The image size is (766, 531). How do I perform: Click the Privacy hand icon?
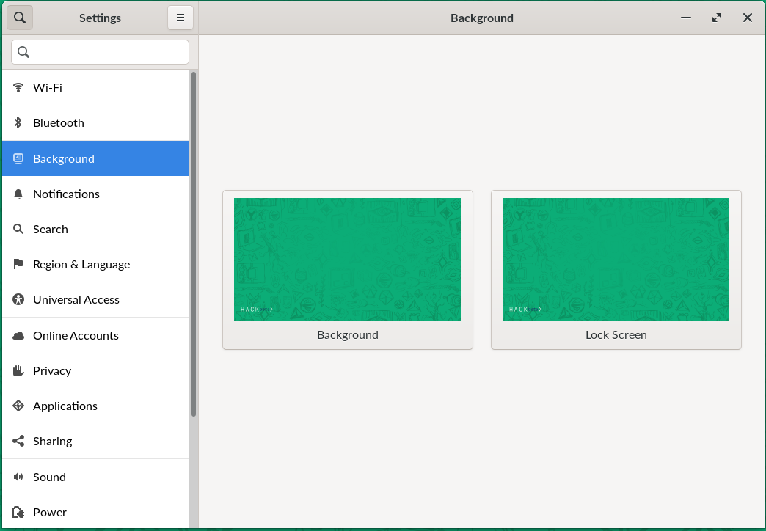[18, 371]
